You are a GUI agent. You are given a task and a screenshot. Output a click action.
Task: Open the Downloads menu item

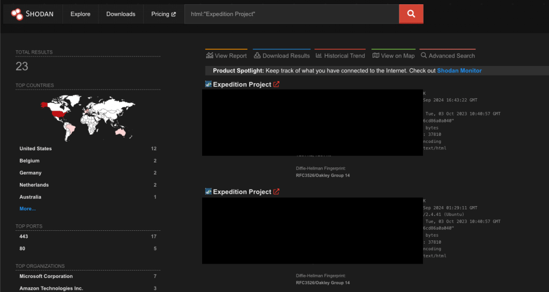point(121,14)
